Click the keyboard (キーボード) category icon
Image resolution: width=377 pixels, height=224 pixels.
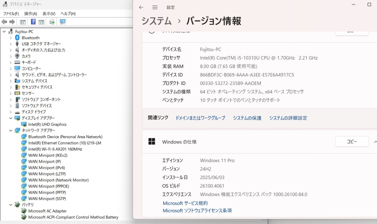tap(17, 62)
